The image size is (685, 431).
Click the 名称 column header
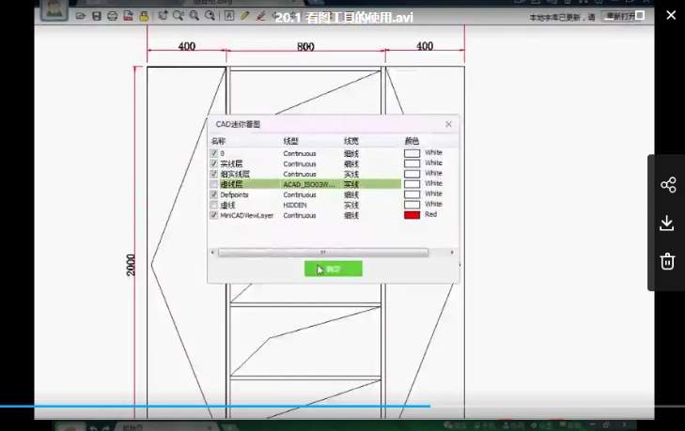[218, 141]
